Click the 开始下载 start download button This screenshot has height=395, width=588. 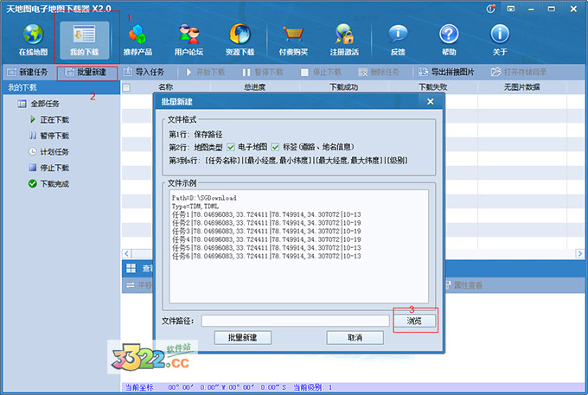tap(205, 72)
